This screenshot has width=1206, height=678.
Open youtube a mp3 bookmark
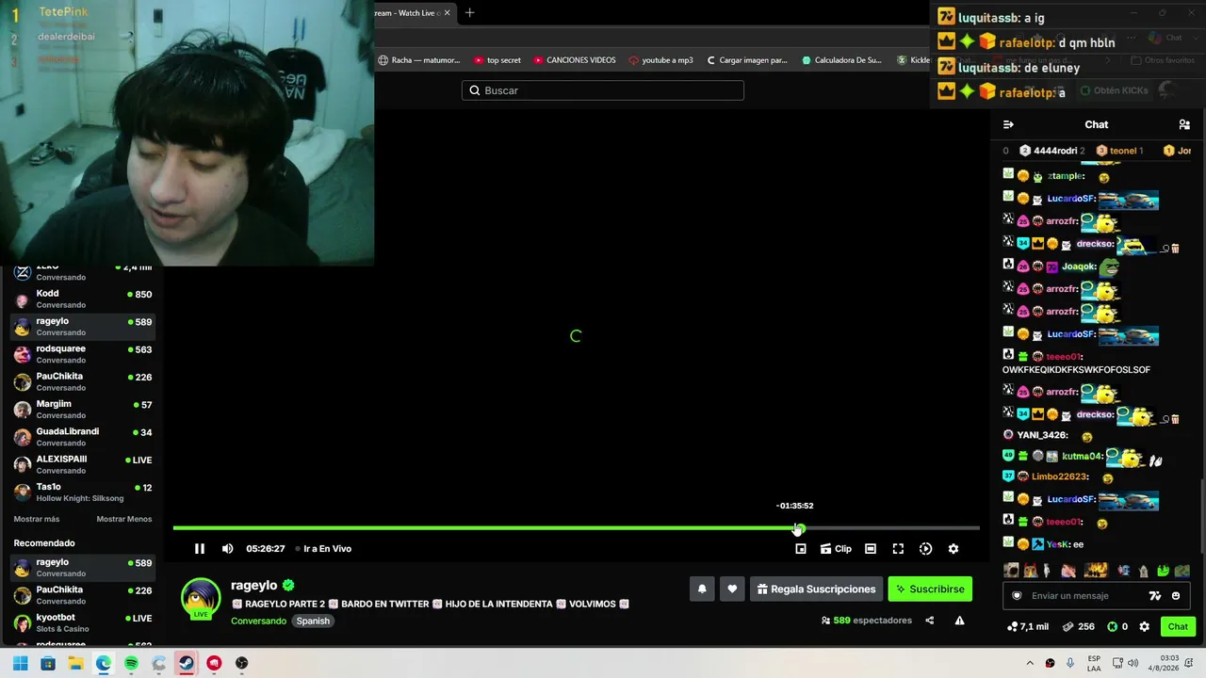tap(660, 60)
